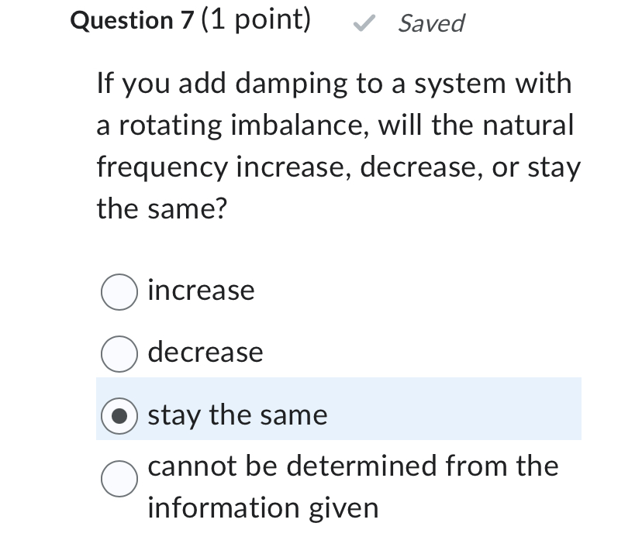Click the answer text decrease
Image resolution: width=642 pixels, height=547 pixels.
tap(205, 353)
